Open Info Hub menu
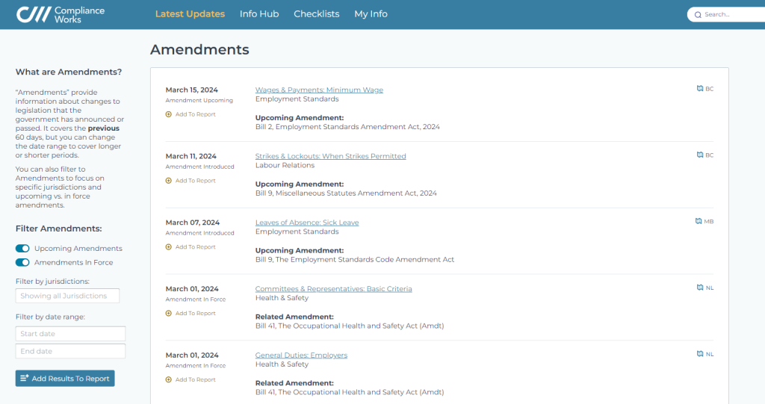 pyautogui.click(x=259, y=14)
